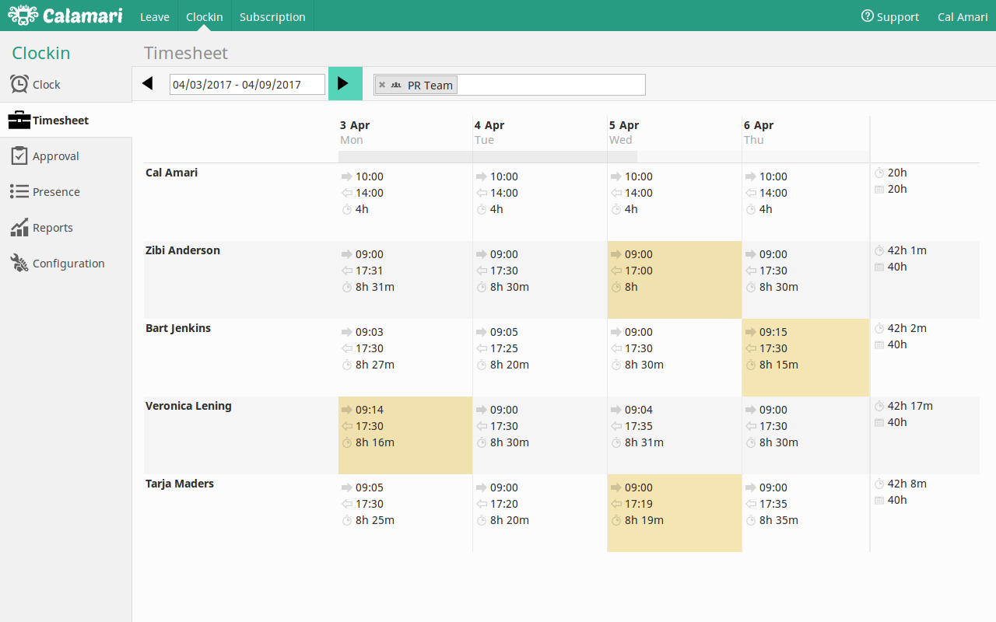Remove the PR Team filter tag

[382, 85]
